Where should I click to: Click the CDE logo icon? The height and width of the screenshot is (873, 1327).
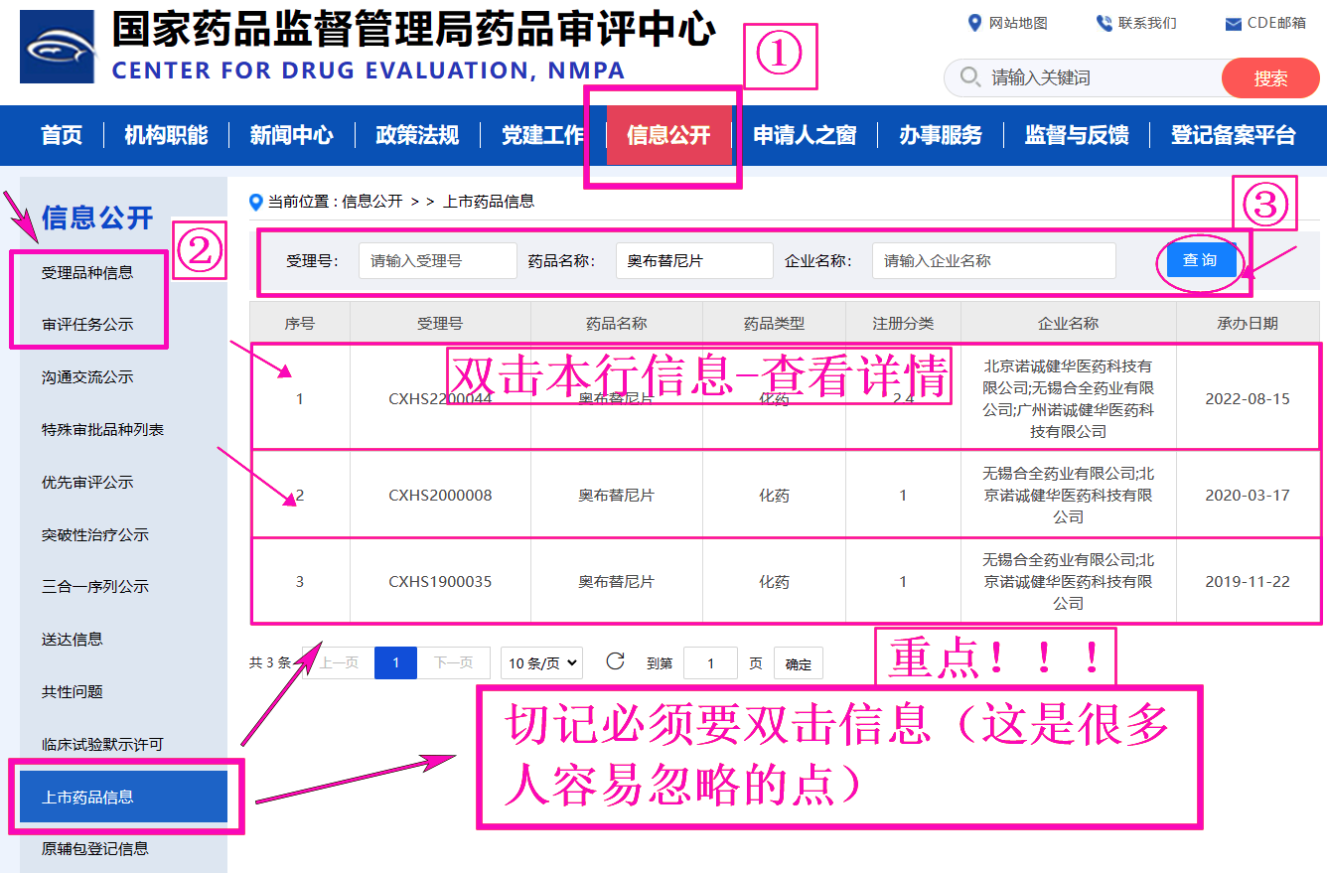pos(58,47)
